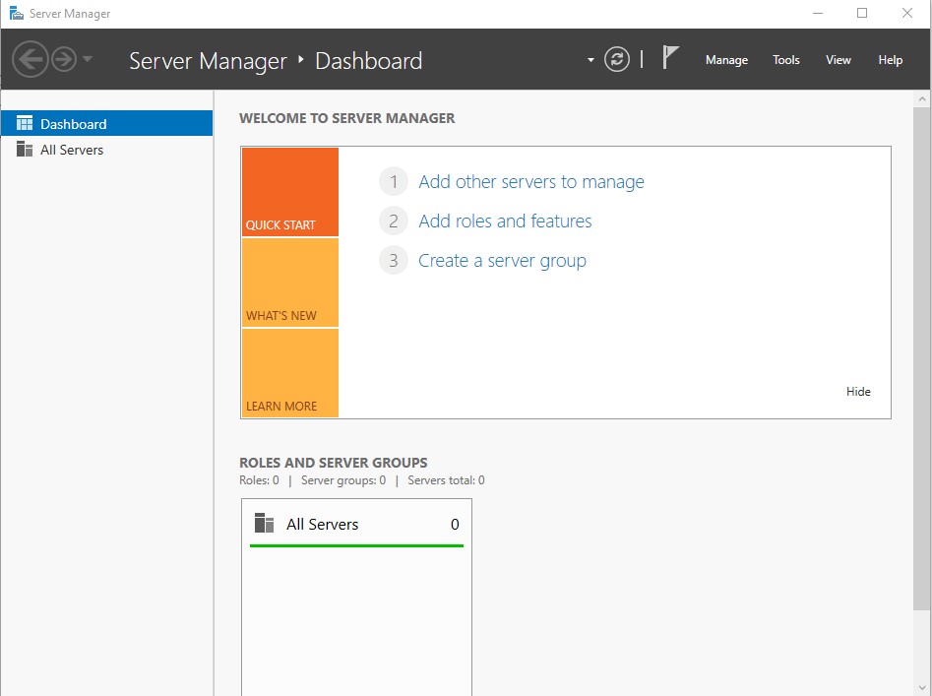Screen dimensions: 932x696
Task: Click the All Servers icon in sidebar
Action: coord(25,149)
